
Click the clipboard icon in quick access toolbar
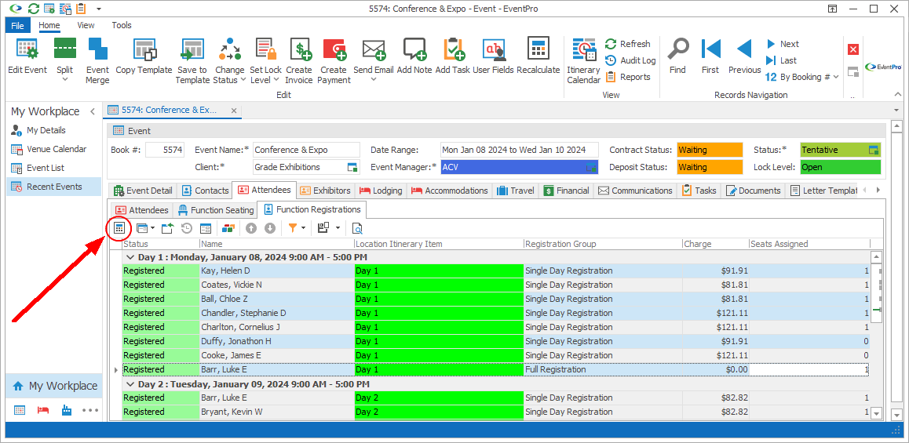81,9
